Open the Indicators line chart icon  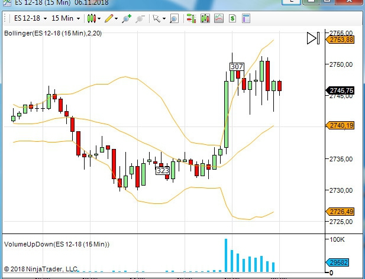tap(219, 18)
